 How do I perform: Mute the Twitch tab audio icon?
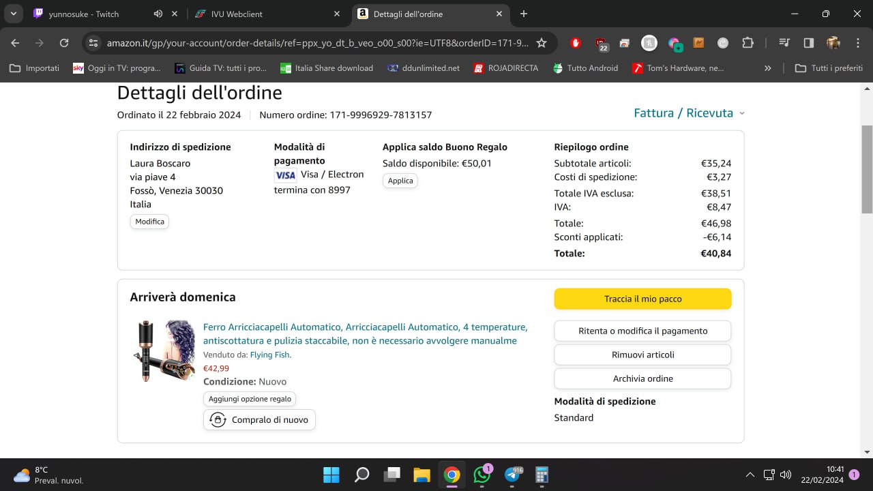(158, 14)
